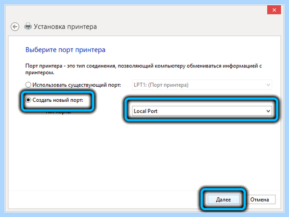Click the title "Установка принтера"
Viewport: 289px width, 217px height.
(65, 27)
